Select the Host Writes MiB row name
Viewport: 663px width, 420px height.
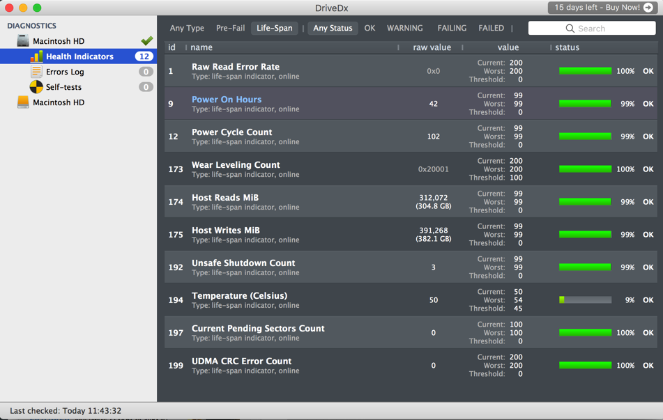[x=226, y=231]
